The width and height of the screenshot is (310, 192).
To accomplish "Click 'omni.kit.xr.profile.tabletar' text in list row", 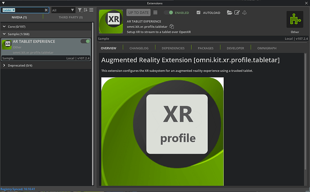I will 33,53.
